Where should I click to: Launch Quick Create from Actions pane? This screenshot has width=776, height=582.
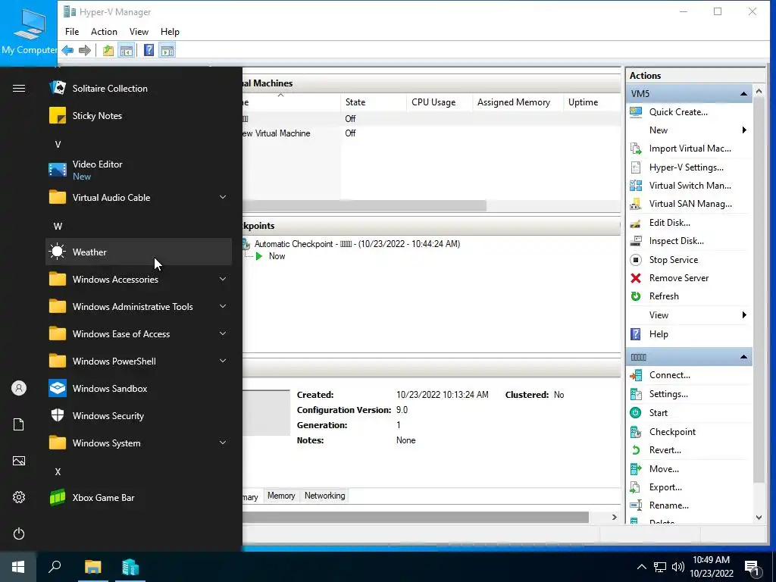(x=678, y=112)
